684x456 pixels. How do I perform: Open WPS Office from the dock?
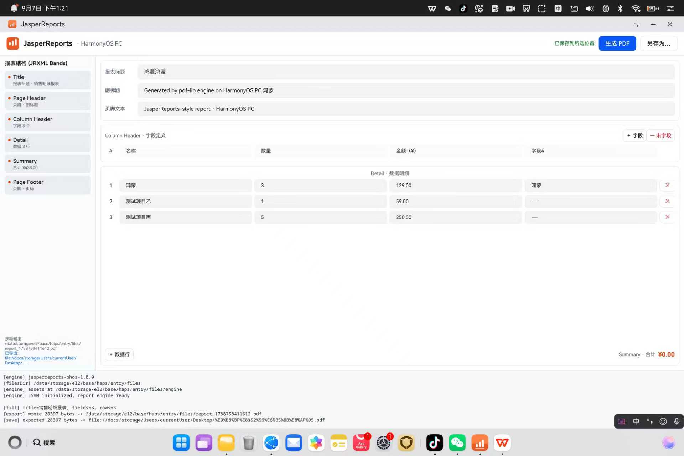point(502,443)
